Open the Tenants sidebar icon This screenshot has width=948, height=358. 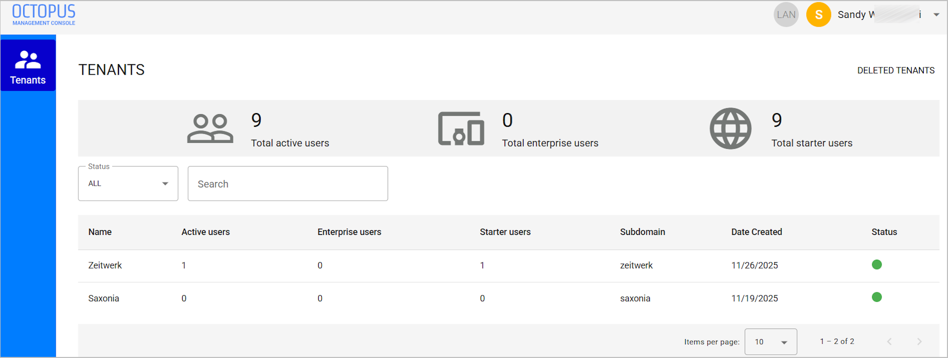(x=28, y=66)
